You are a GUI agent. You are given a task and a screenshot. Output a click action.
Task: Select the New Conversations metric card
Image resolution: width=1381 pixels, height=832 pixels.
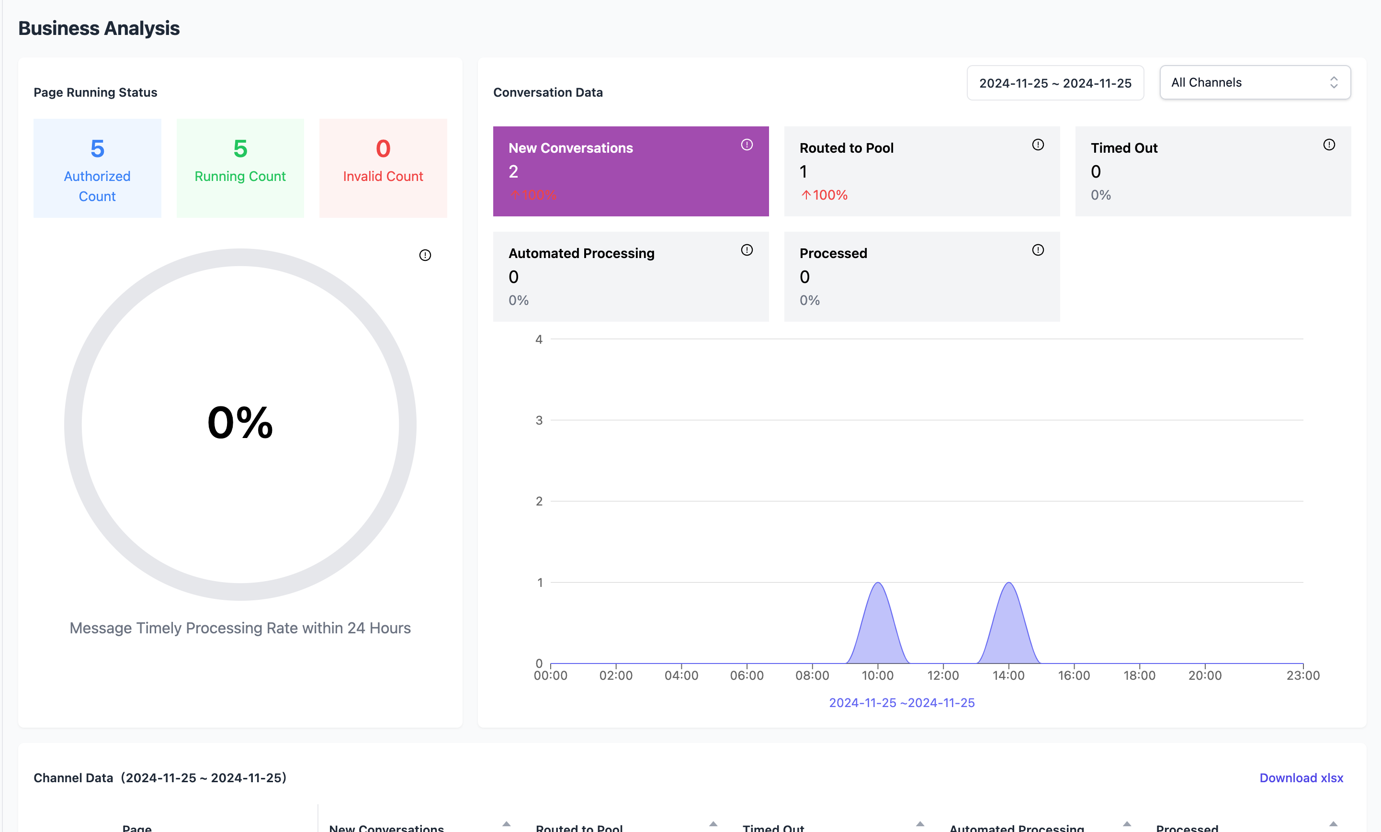click(x=630, y=171)
